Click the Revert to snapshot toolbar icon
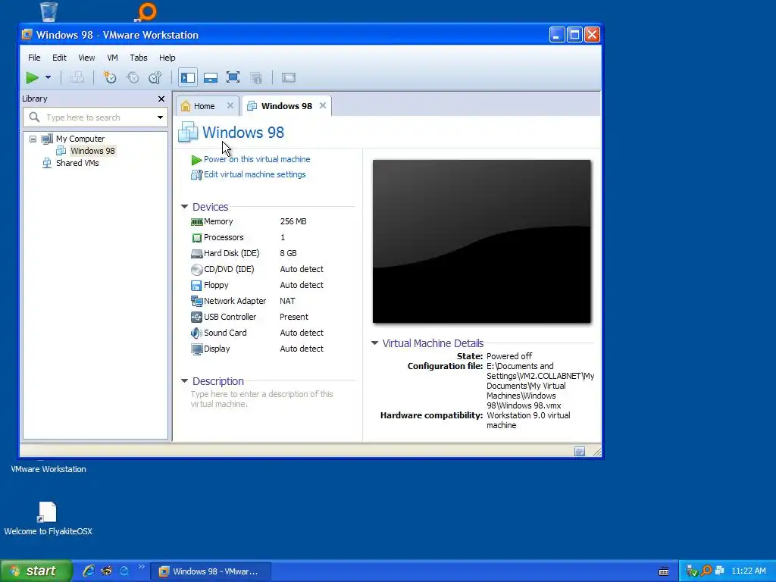 point(133,78)
